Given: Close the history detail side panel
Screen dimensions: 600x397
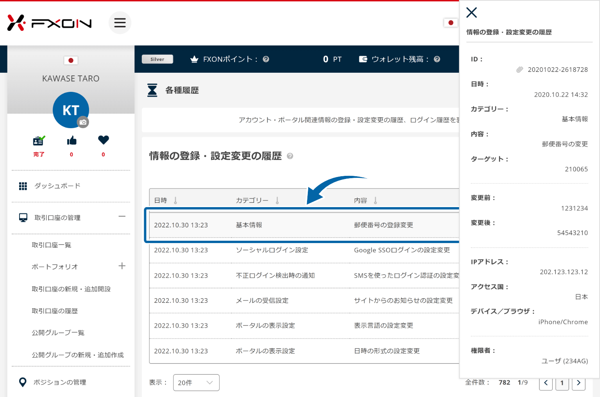Looking at the screenshot, I should [x=471, y=13].
